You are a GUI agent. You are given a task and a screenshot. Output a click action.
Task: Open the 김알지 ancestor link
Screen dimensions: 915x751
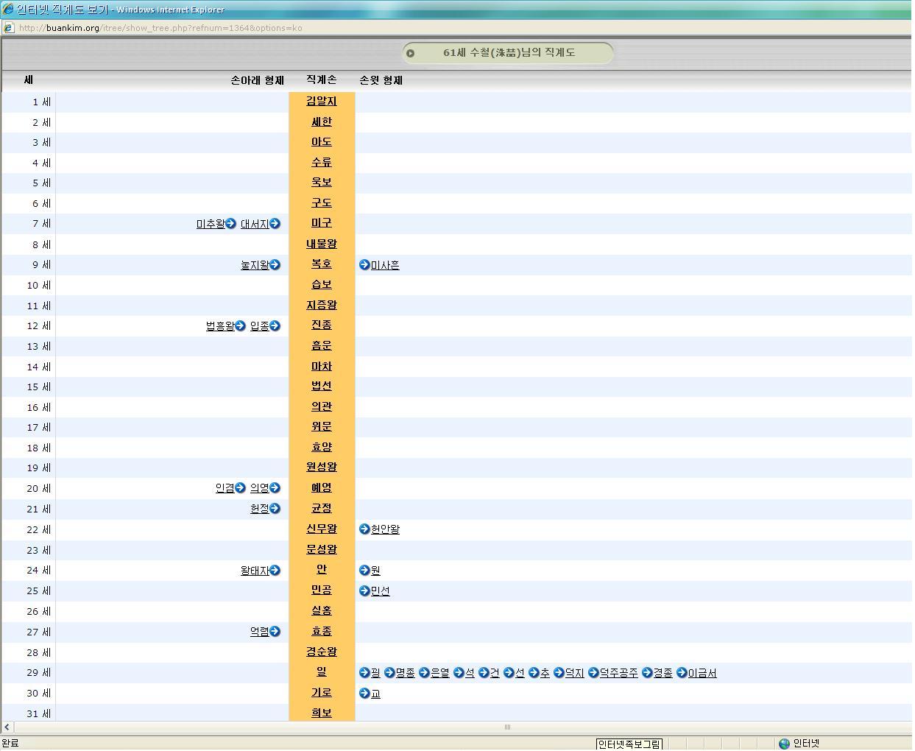coord(322,102)
